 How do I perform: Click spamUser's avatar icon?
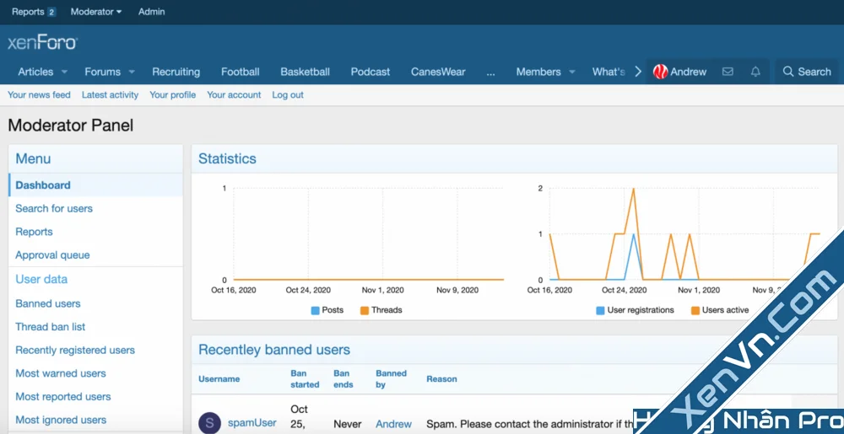coord(210,422)
